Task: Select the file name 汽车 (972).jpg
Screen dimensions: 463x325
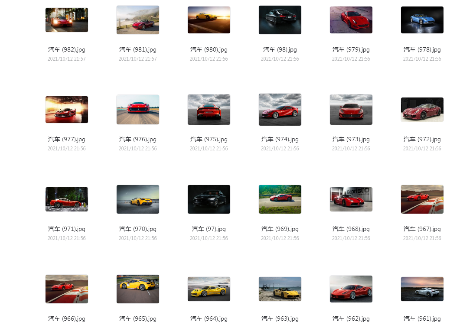Action: [422, 140]
